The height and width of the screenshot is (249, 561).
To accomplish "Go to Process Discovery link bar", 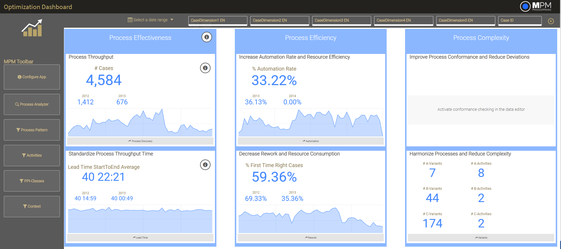I will [x=140, y=141].
